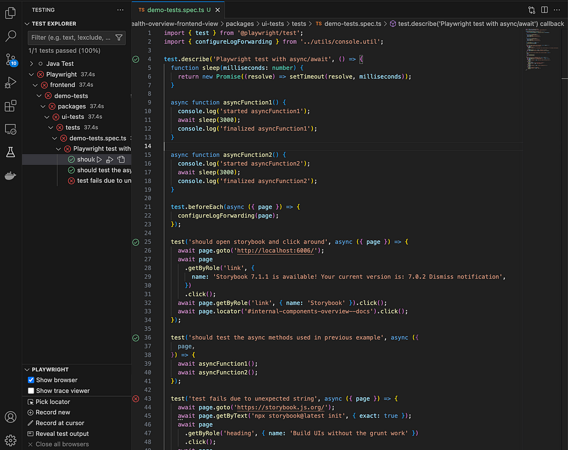568x450 pixels.
Task: Open the Accounts menu icon
Action: [x=10, y=417]
